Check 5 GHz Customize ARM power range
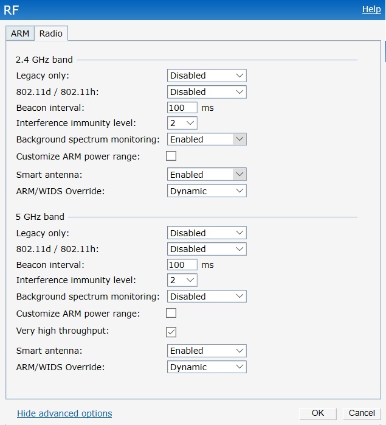 coord(171,313)
